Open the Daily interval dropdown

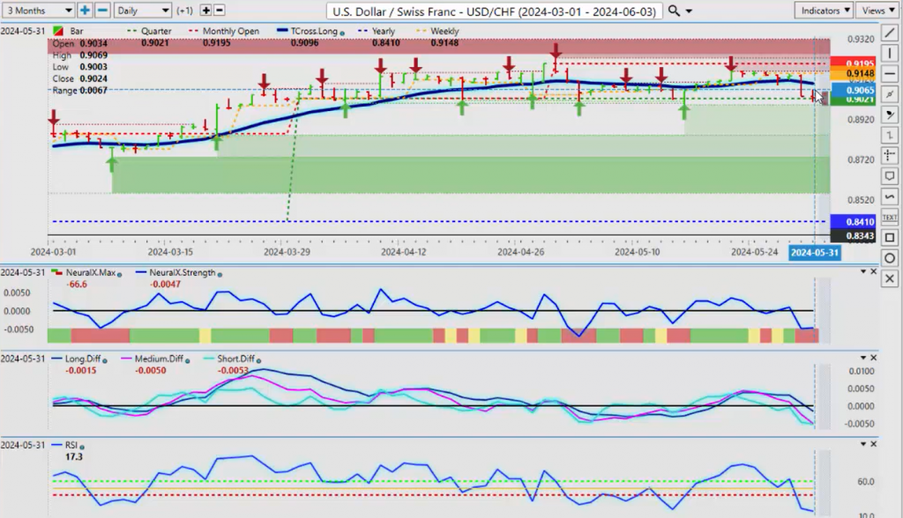click(x=142, y=11)
